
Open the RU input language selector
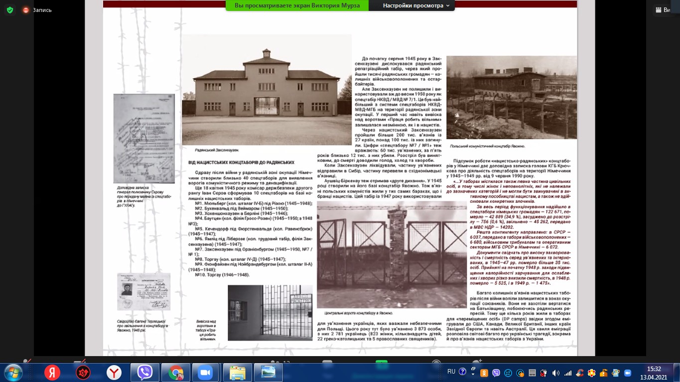tap(451, 372)
